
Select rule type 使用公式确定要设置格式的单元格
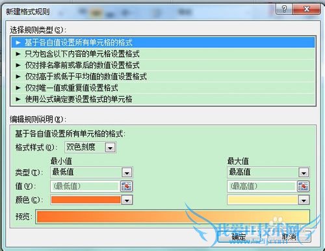(163, 99)
